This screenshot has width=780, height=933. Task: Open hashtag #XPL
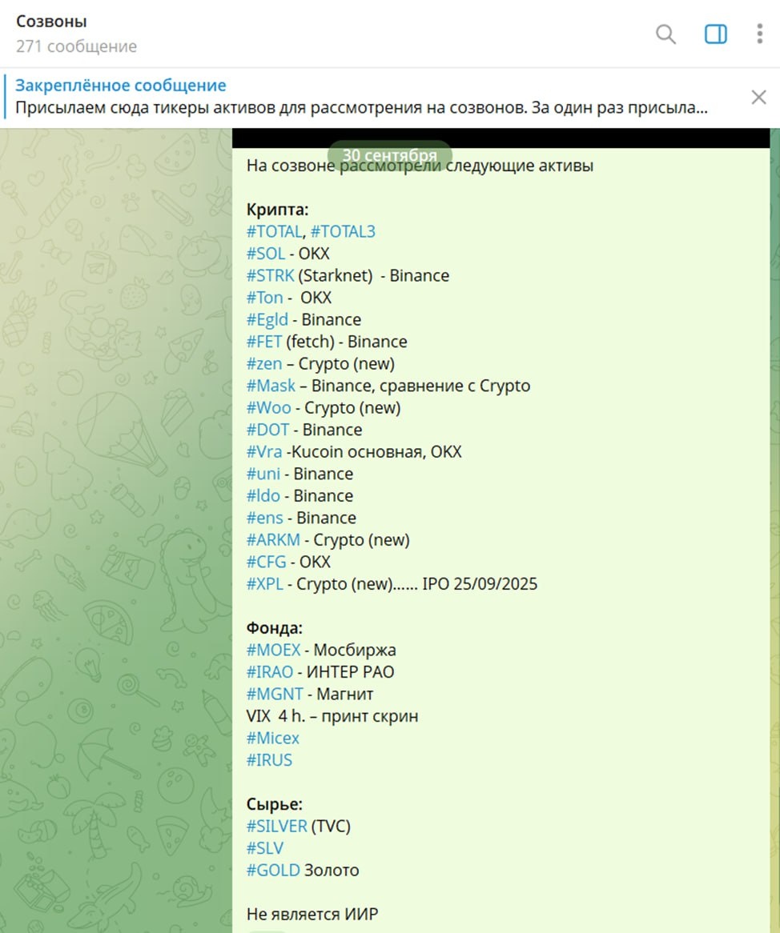pyautogui.click(x=265, y=583)
